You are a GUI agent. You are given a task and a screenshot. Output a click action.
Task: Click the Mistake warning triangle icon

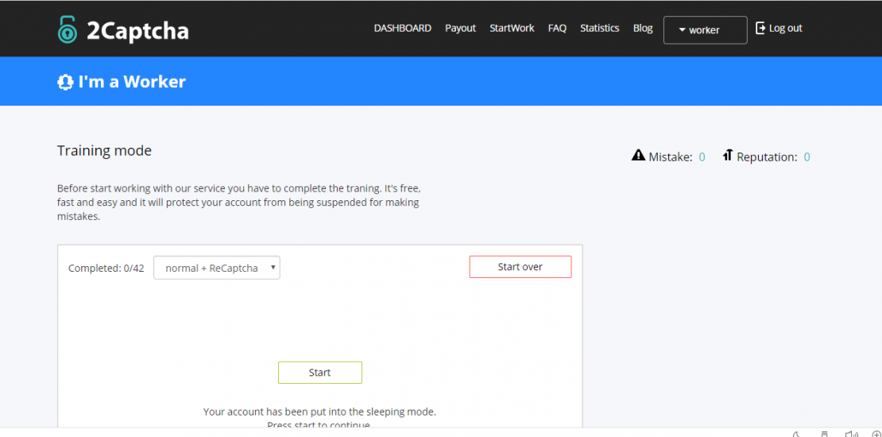(638, 156)
